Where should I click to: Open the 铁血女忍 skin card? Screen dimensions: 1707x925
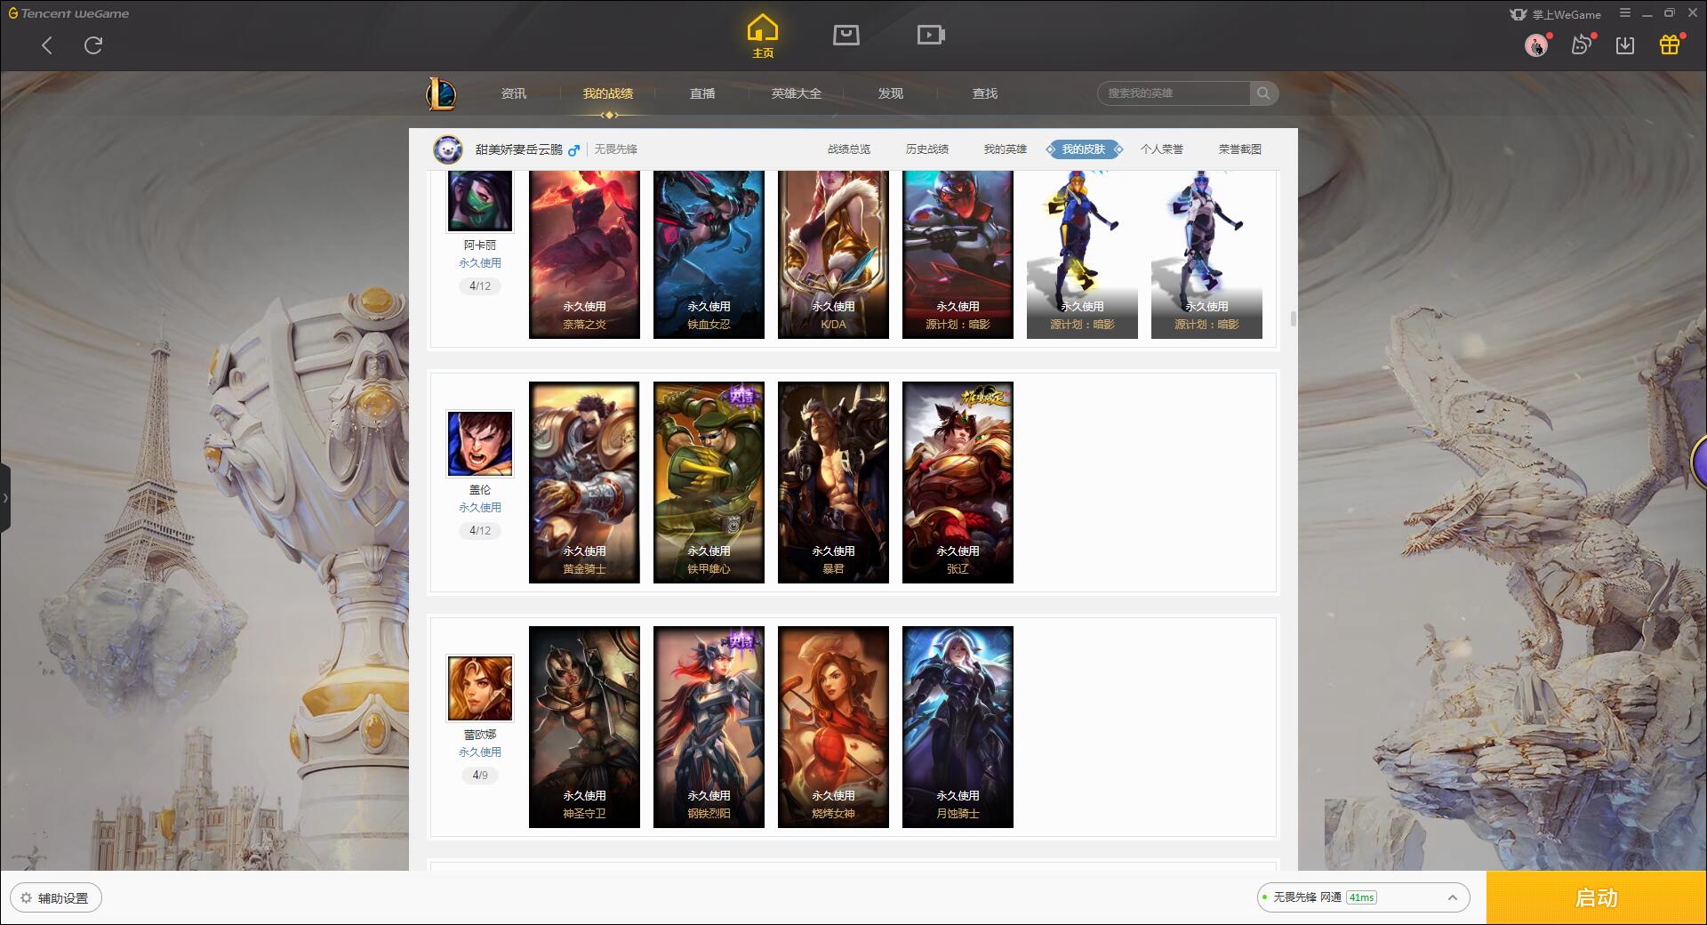[709, 254]
